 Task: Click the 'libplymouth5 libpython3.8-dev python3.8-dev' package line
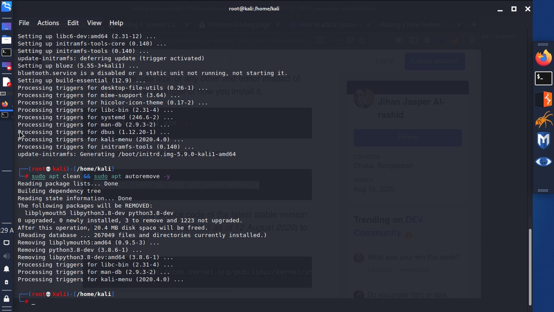pos(99,213)
